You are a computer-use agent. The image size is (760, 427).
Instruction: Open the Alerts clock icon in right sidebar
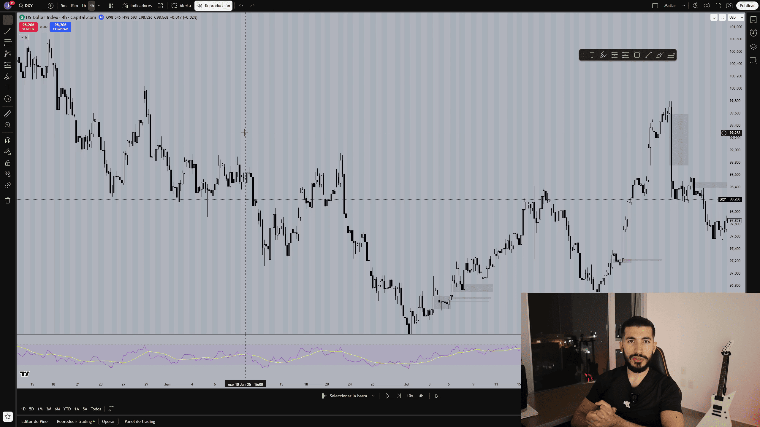coord(753,33)
